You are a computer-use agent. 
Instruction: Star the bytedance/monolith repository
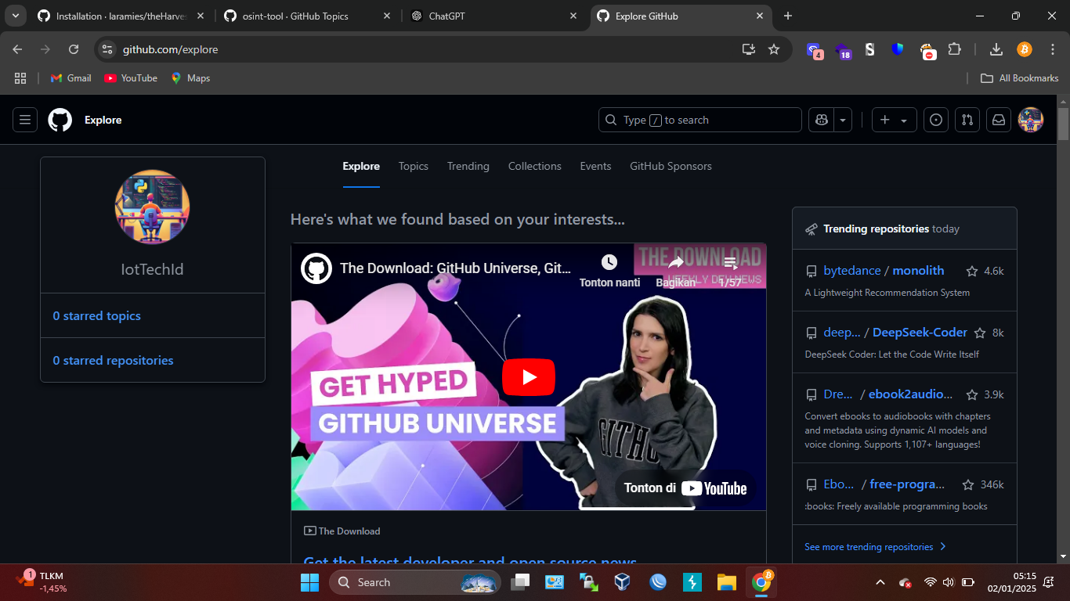pyautogui.click(x=972, y=271)
